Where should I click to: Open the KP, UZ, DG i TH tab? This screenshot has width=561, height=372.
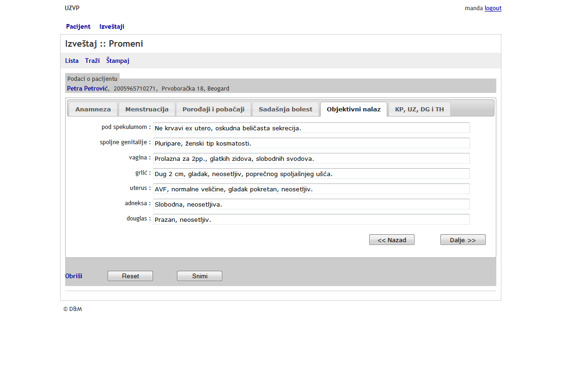[x=419, y=110]
